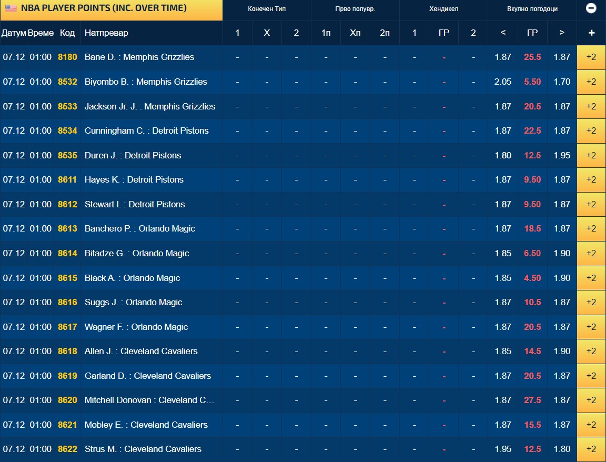The width and height of the screenshot is (606, 462).
Task: Click the Датум column header
Action: click(x=14, y=33)
